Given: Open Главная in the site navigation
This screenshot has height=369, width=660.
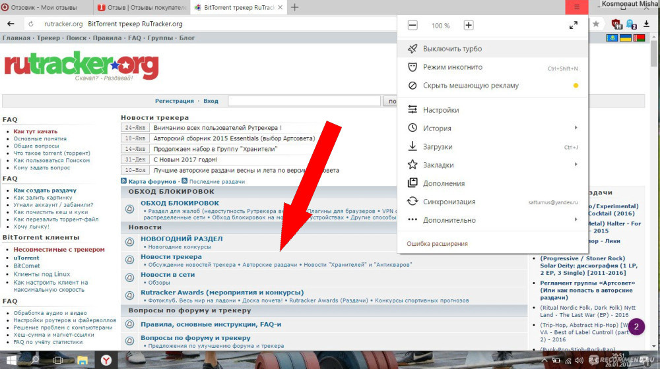Looking at the screenshot, I should tap(16, 38).
